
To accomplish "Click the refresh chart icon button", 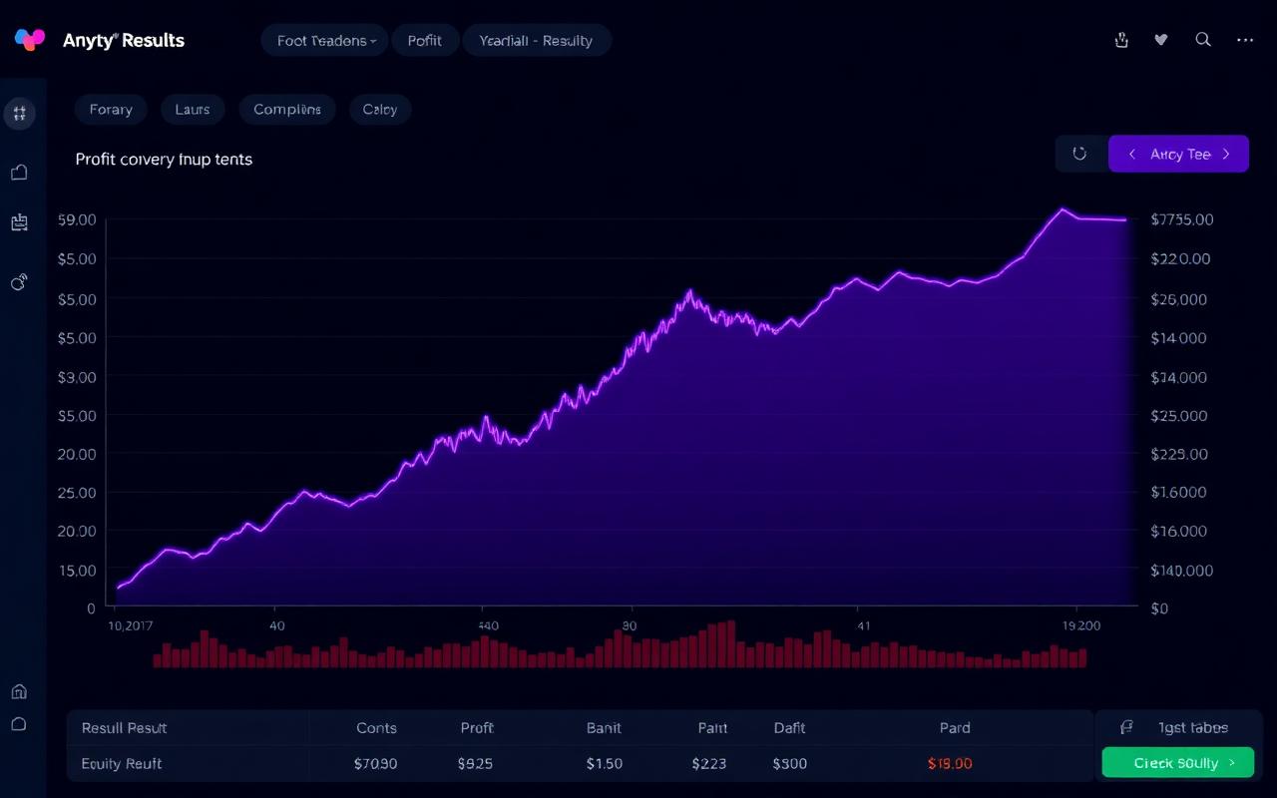I will (1079, 154).
